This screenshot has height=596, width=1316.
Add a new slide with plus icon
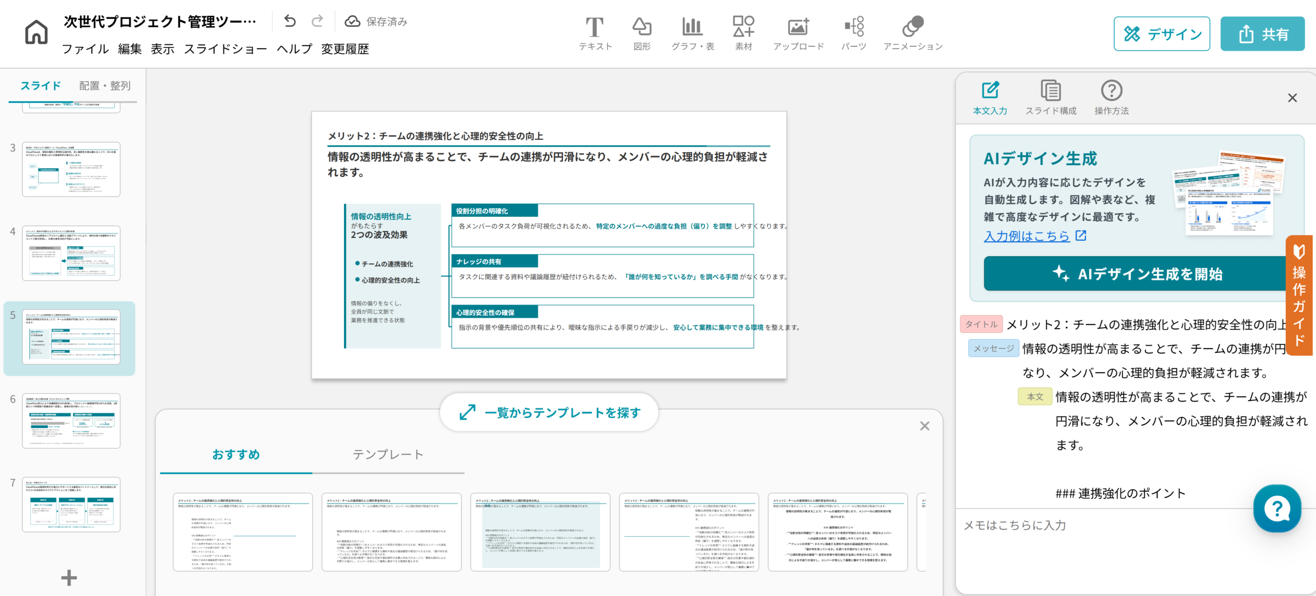pos(69,577)
